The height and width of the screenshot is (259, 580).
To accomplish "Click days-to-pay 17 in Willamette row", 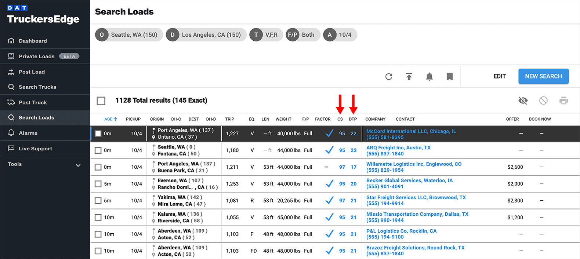I will click(354, 167).
